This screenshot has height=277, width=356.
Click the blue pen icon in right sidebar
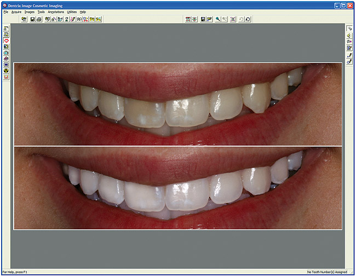pyautogui.click(x=349, y=55)
